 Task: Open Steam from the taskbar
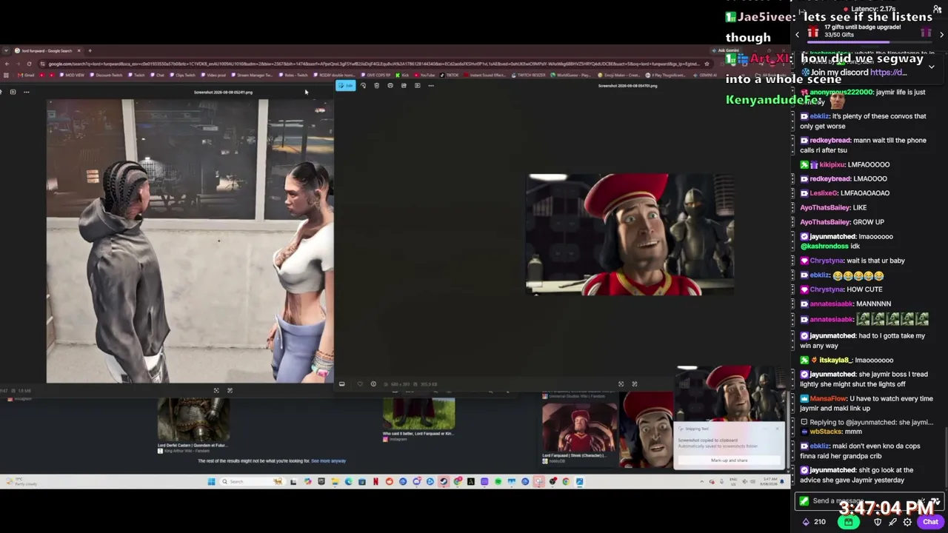444,482
